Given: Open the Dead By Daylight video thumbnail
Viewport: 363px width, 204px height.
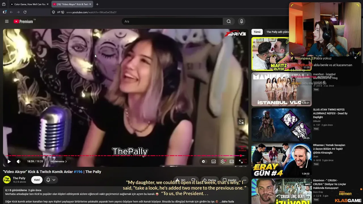Looking at the screenshot, I should click(x=281, y=125).
